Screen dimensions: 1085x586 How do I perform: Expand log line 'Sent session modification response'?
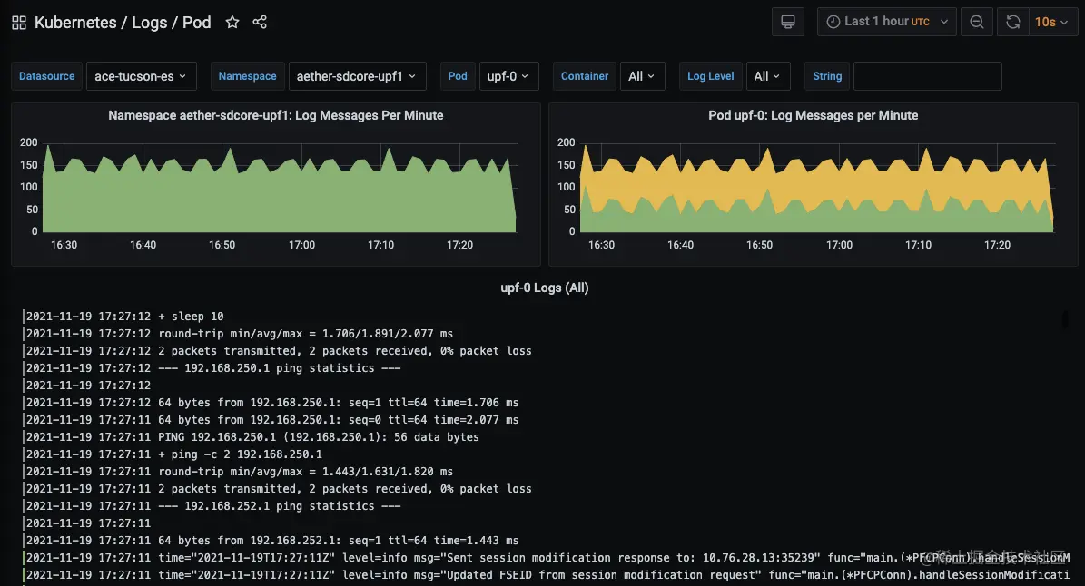click(x=547, y=559)
